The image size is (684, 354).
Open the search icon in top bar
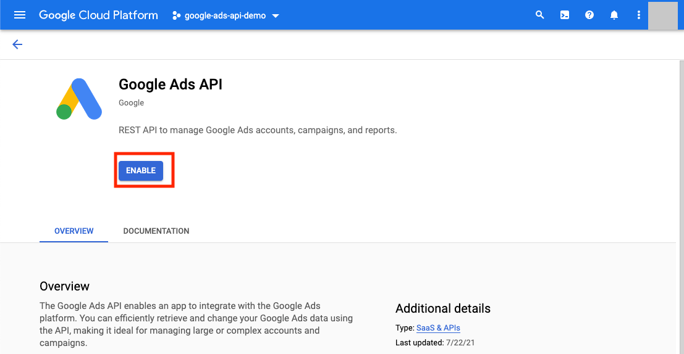pos(539,15)
